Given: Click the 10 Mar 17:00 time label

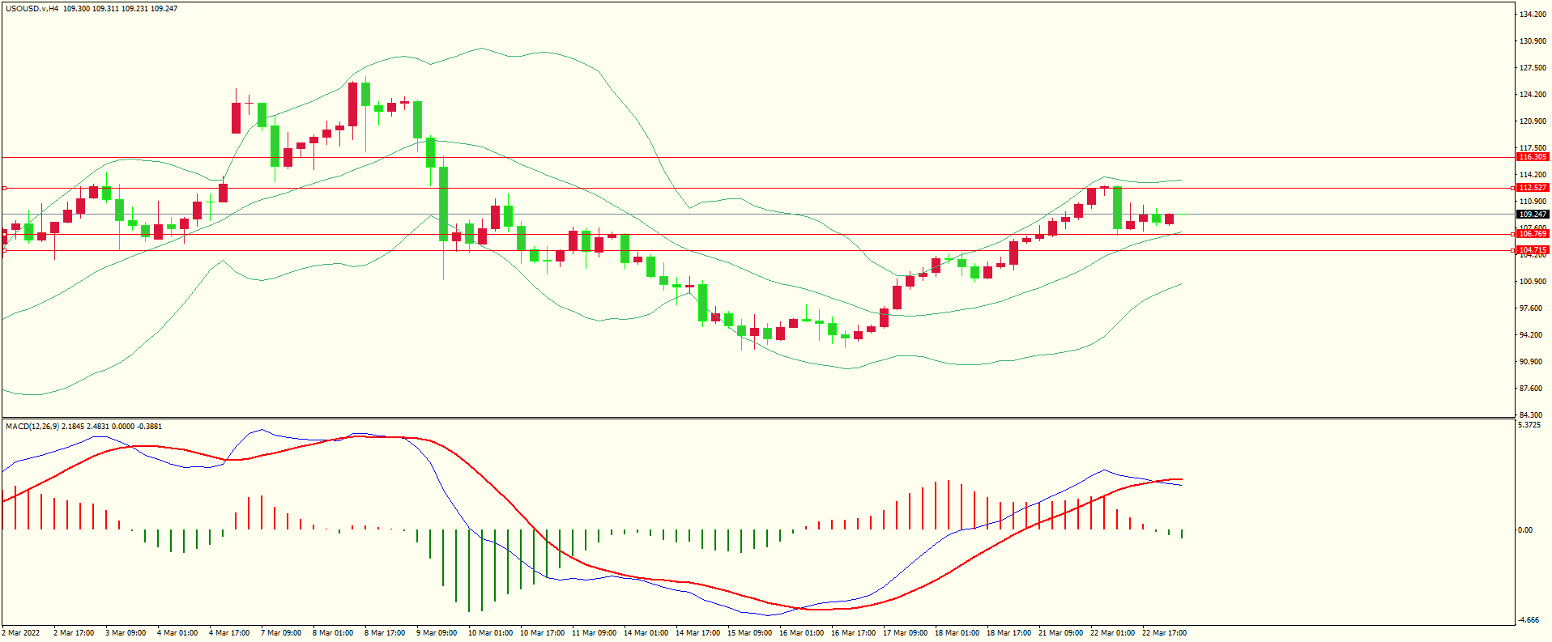Looking at the screenshot, I should coord(542,633).
